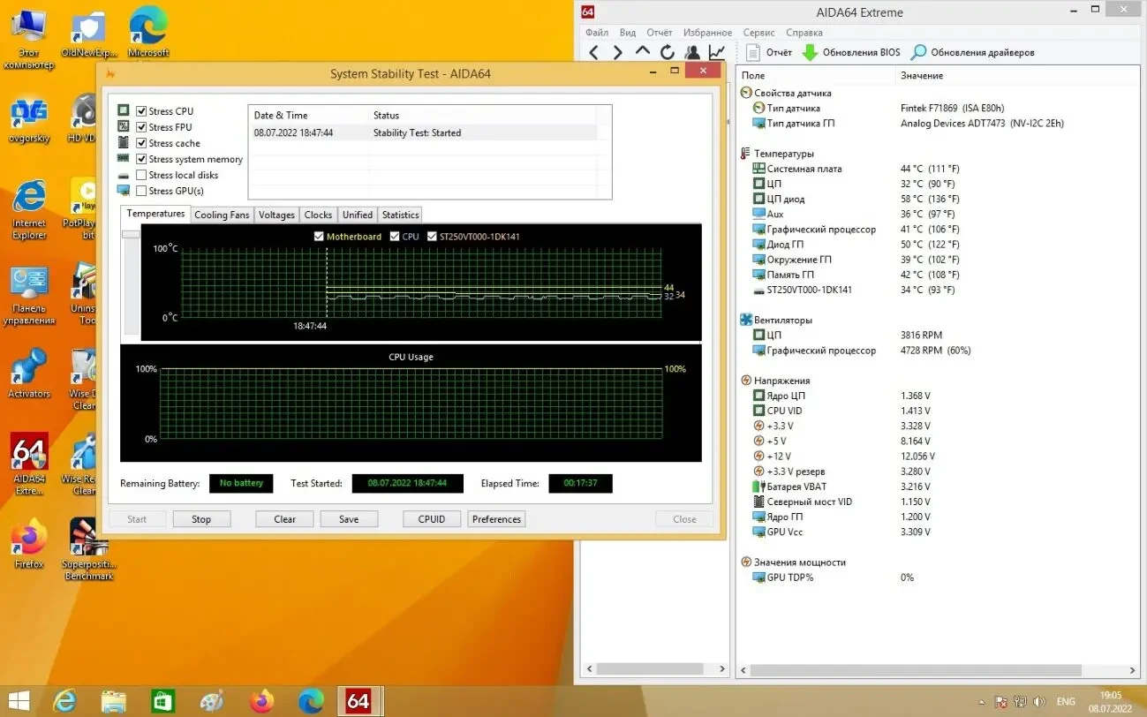
Task: Open the sensor graph icon in the toolbar
Action: coord(715,51)
